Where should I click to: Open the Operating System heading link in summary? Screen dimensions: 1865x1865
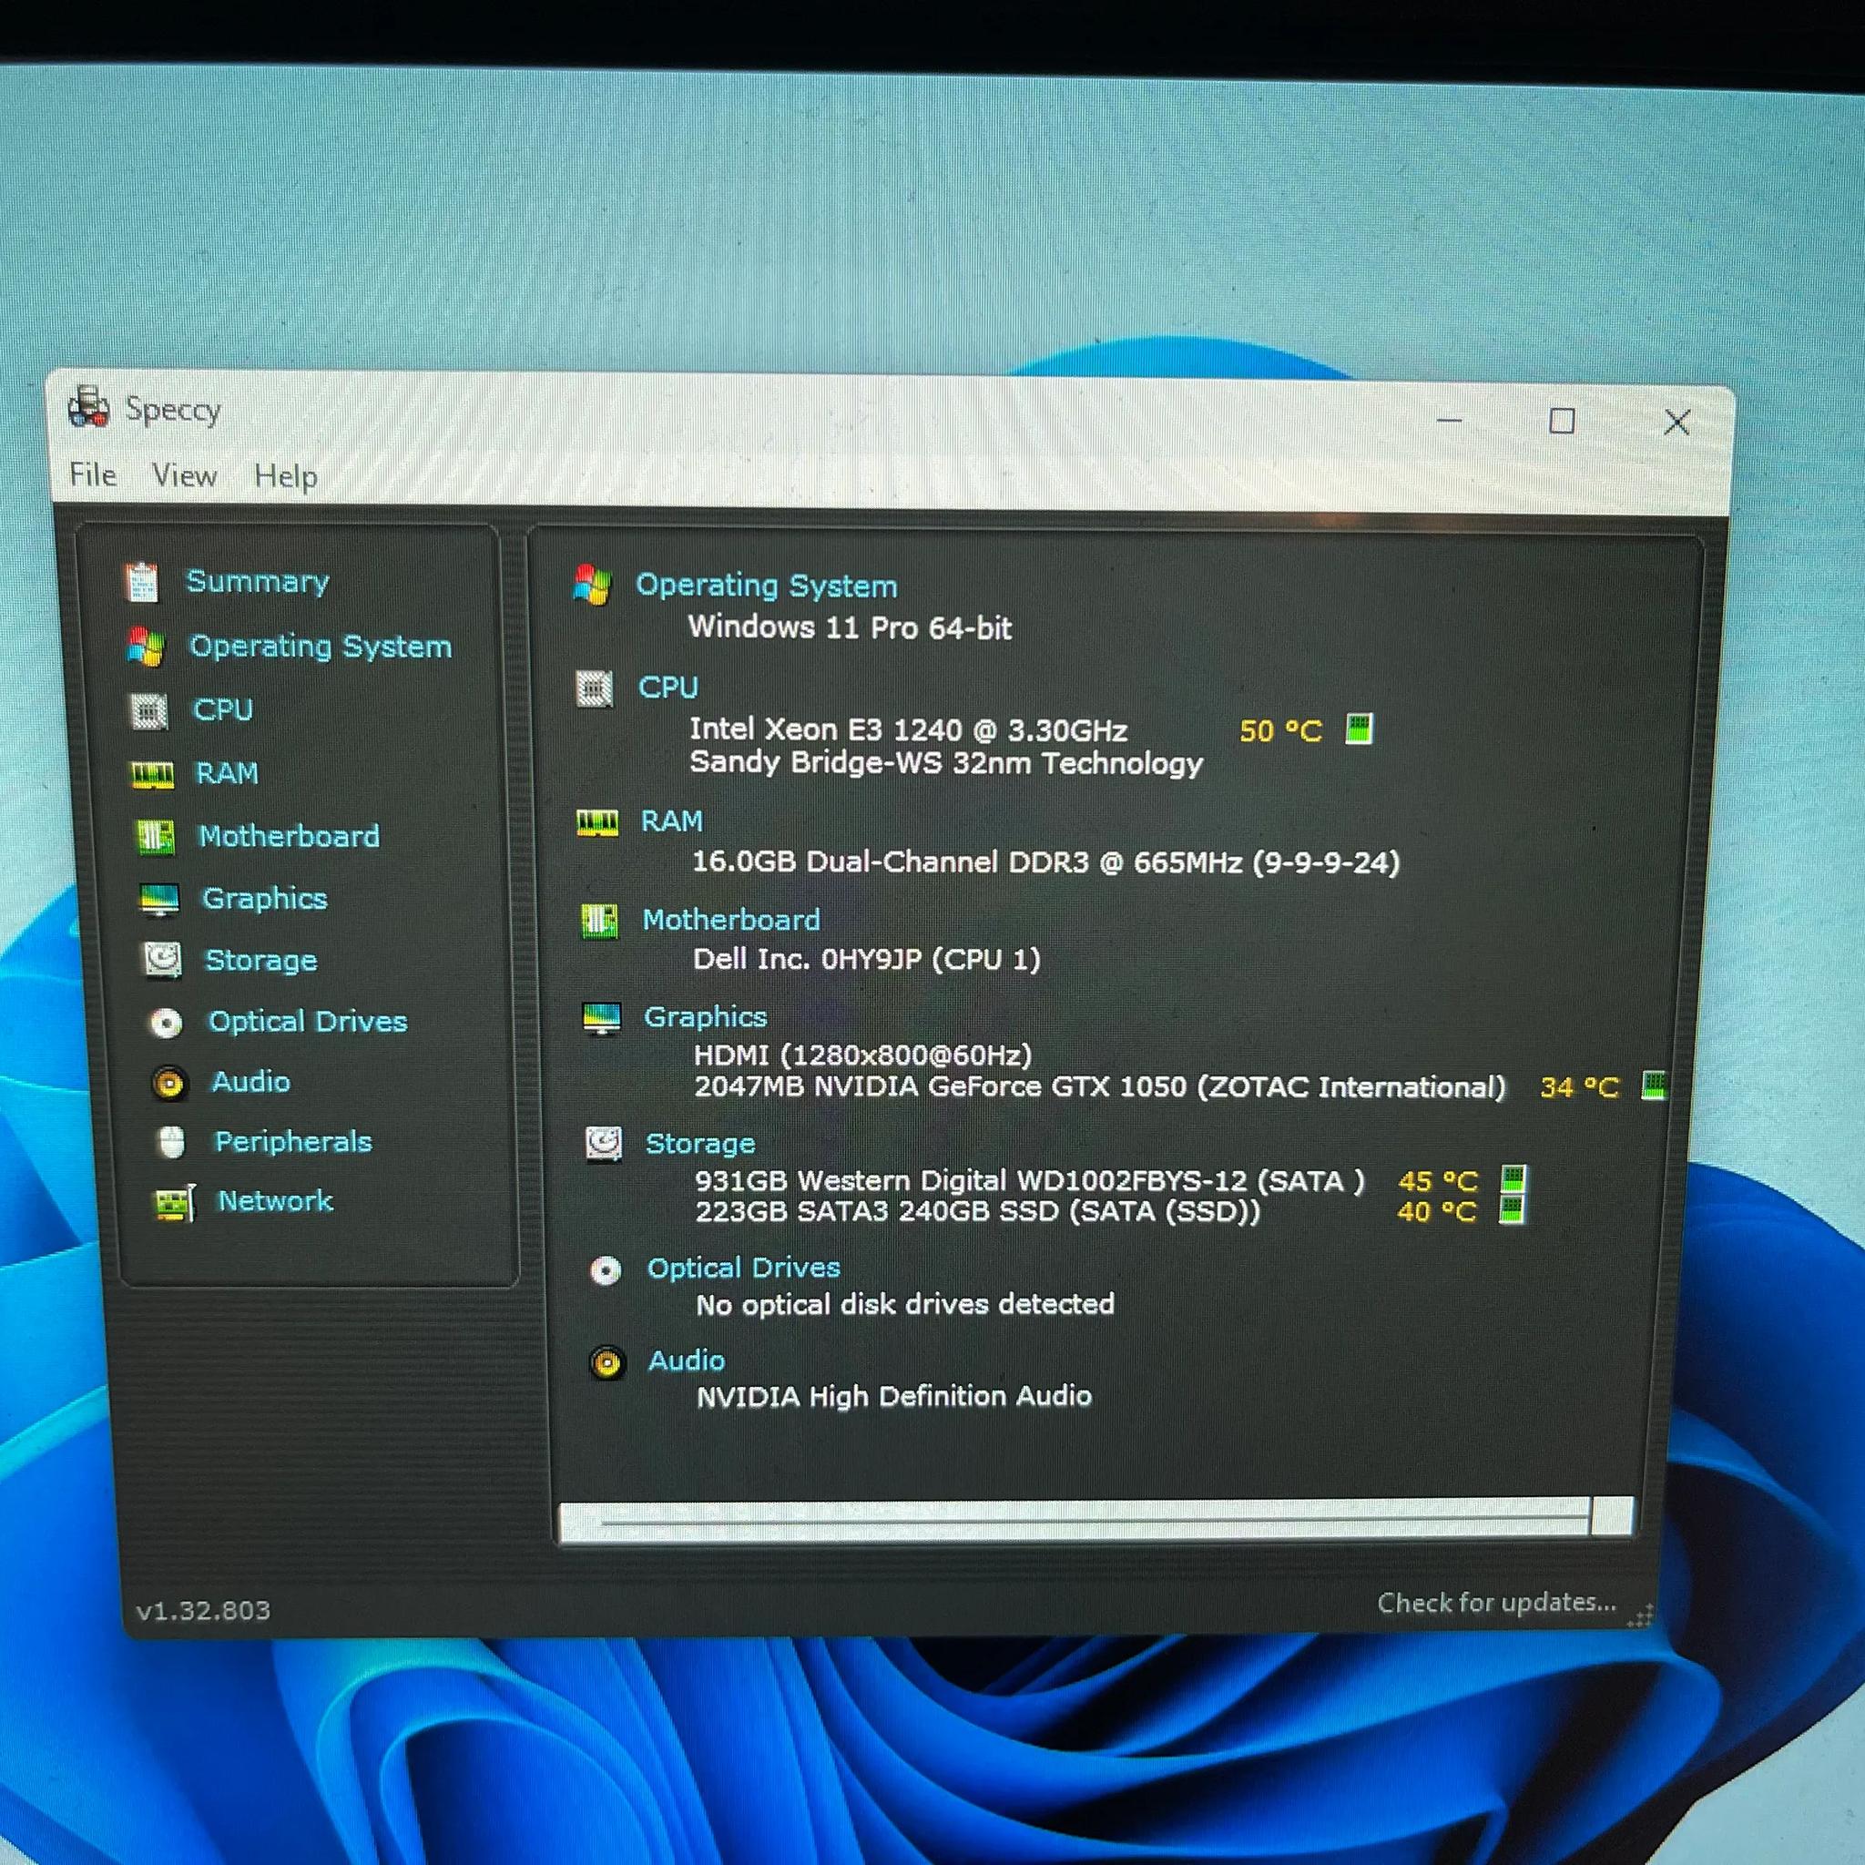pyautogui.click(x=767, y=586)
